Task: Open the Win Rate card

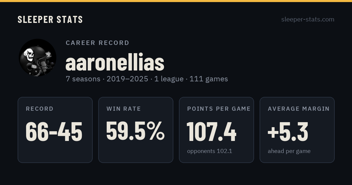Action: 136,130
